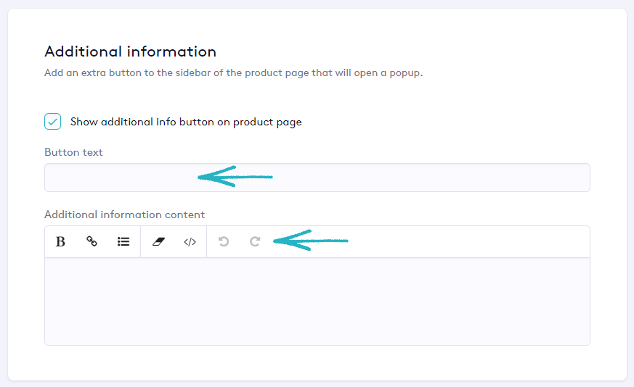The height and width of the screenshot is (387, 634).
Task: Clear formatting with the eraser icon
Action: click(158, 242)
